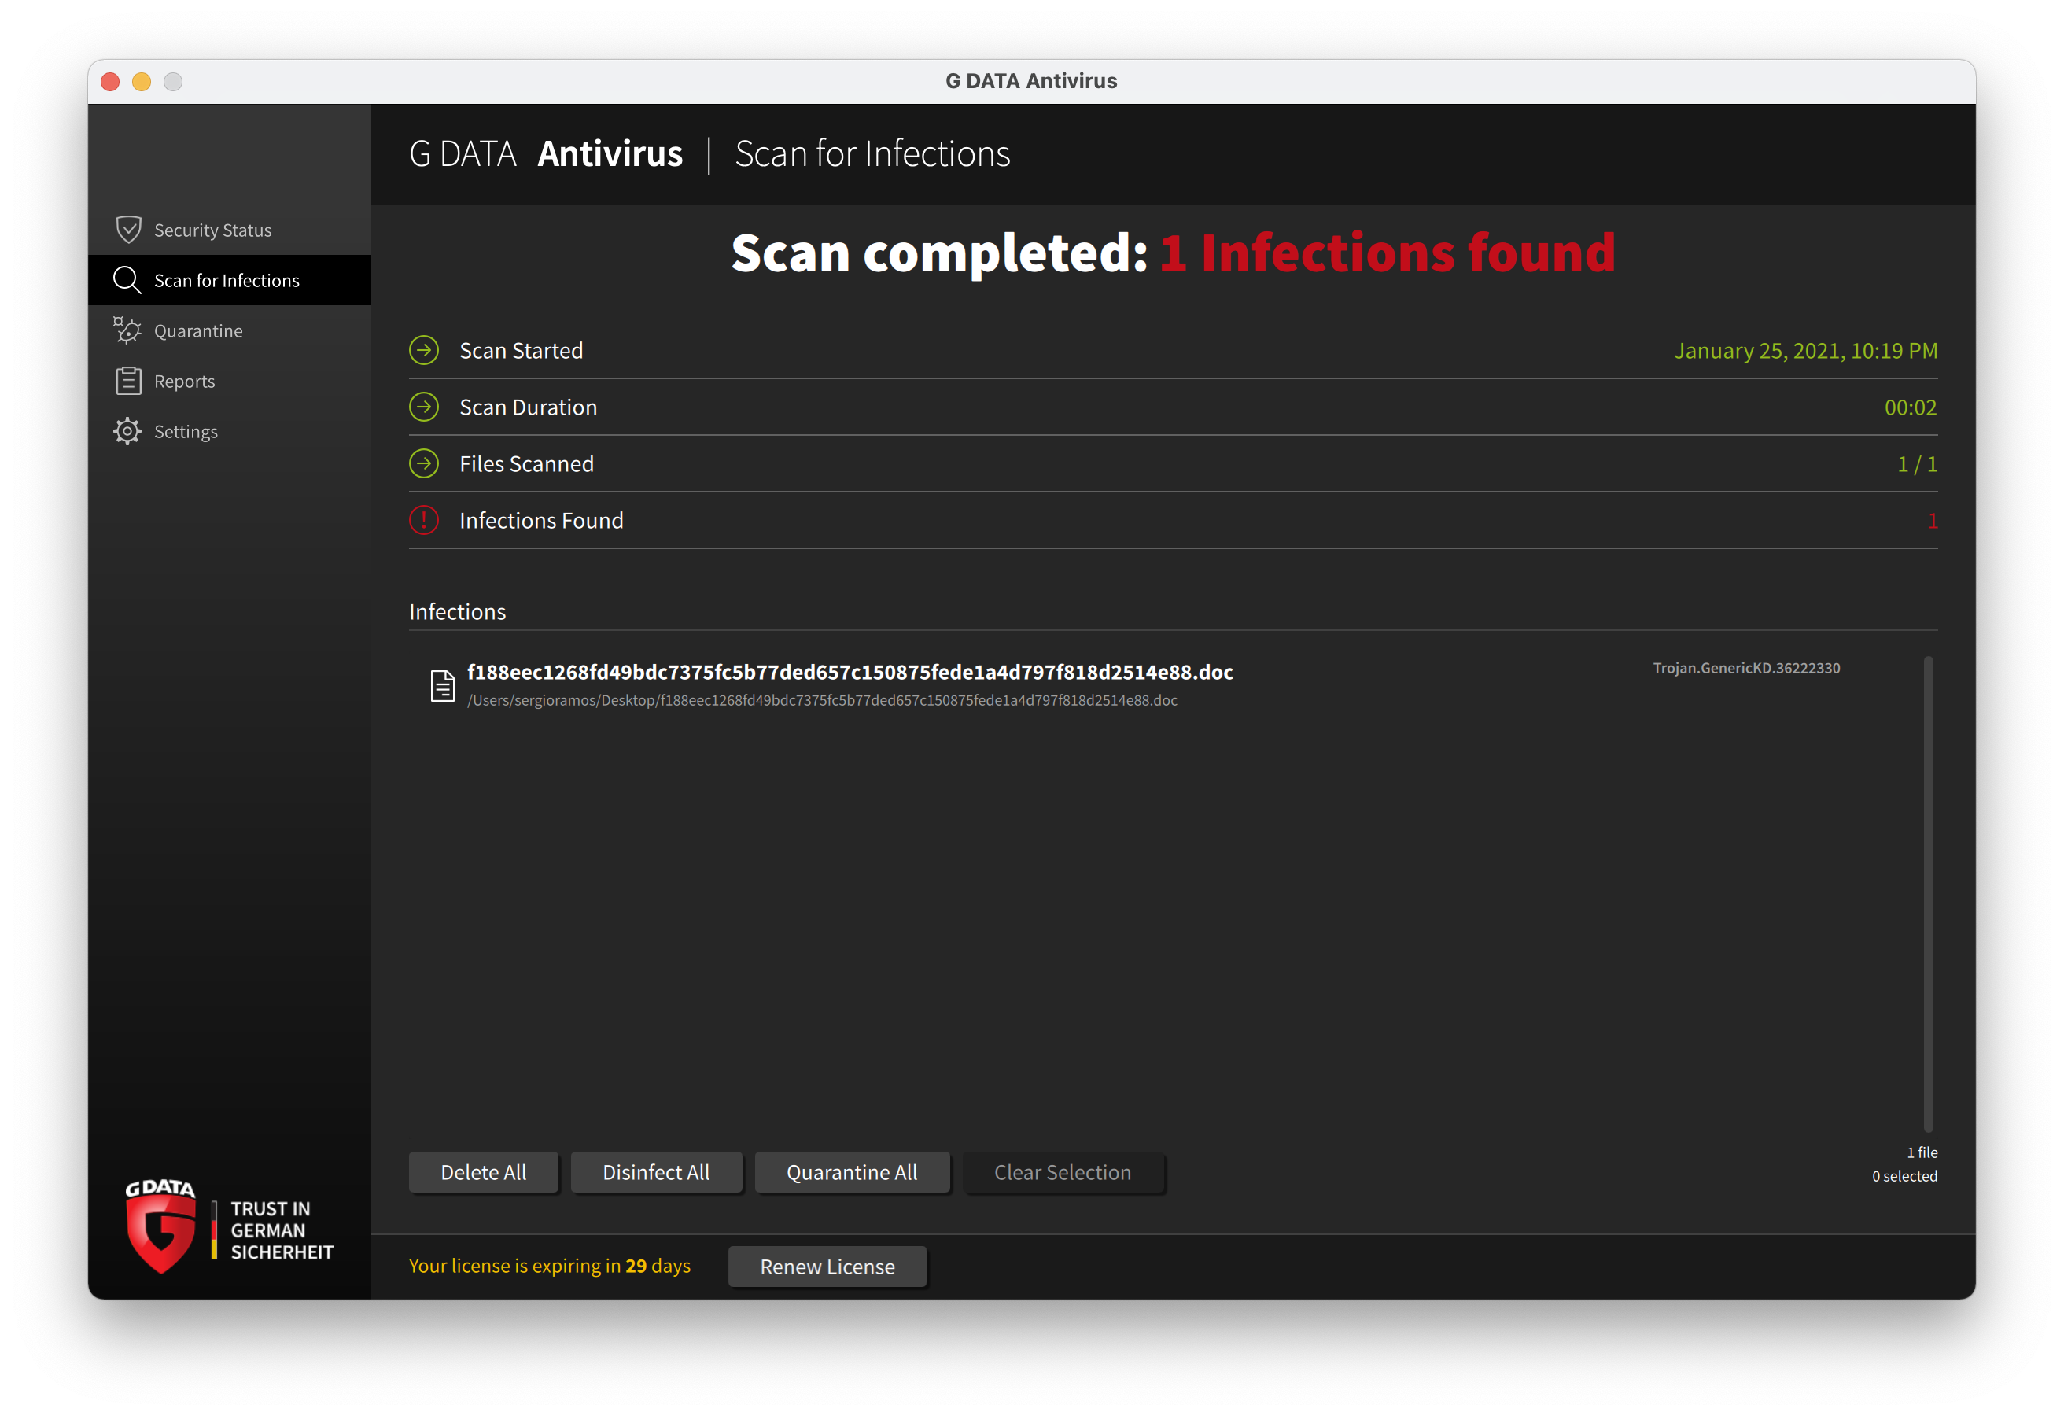
Task: Click the 'Infections' list heading
Action: 457,611
